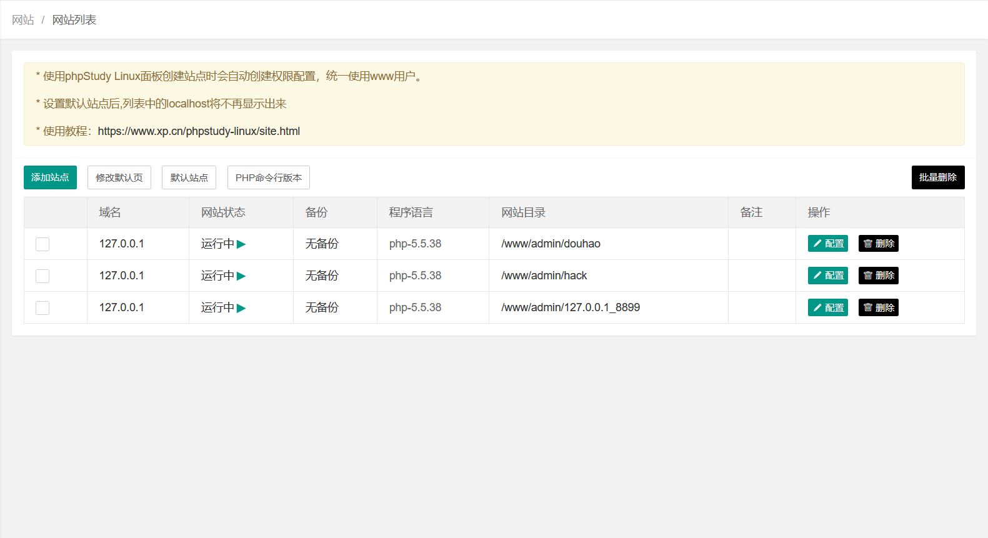Image resolution: width=988 pixels, height=538 pixels.
Task: Delete the /www/admin/douhao site
Action: (x=879, y=244)
